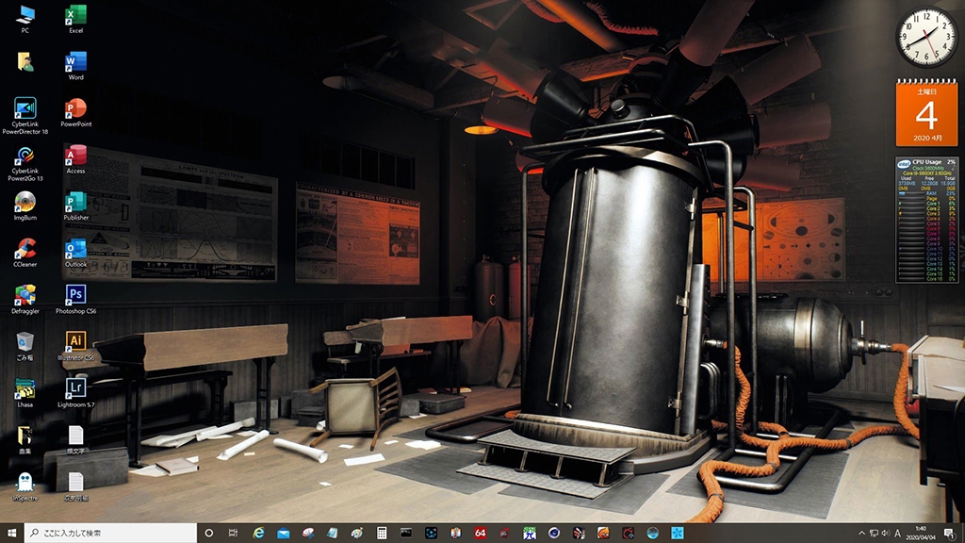Viewport: 965px width, 543px height.
Task: Click the taskbar search box
Action: tap(109, 534)
